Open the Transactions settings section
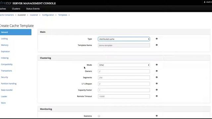 click(7, 71)
